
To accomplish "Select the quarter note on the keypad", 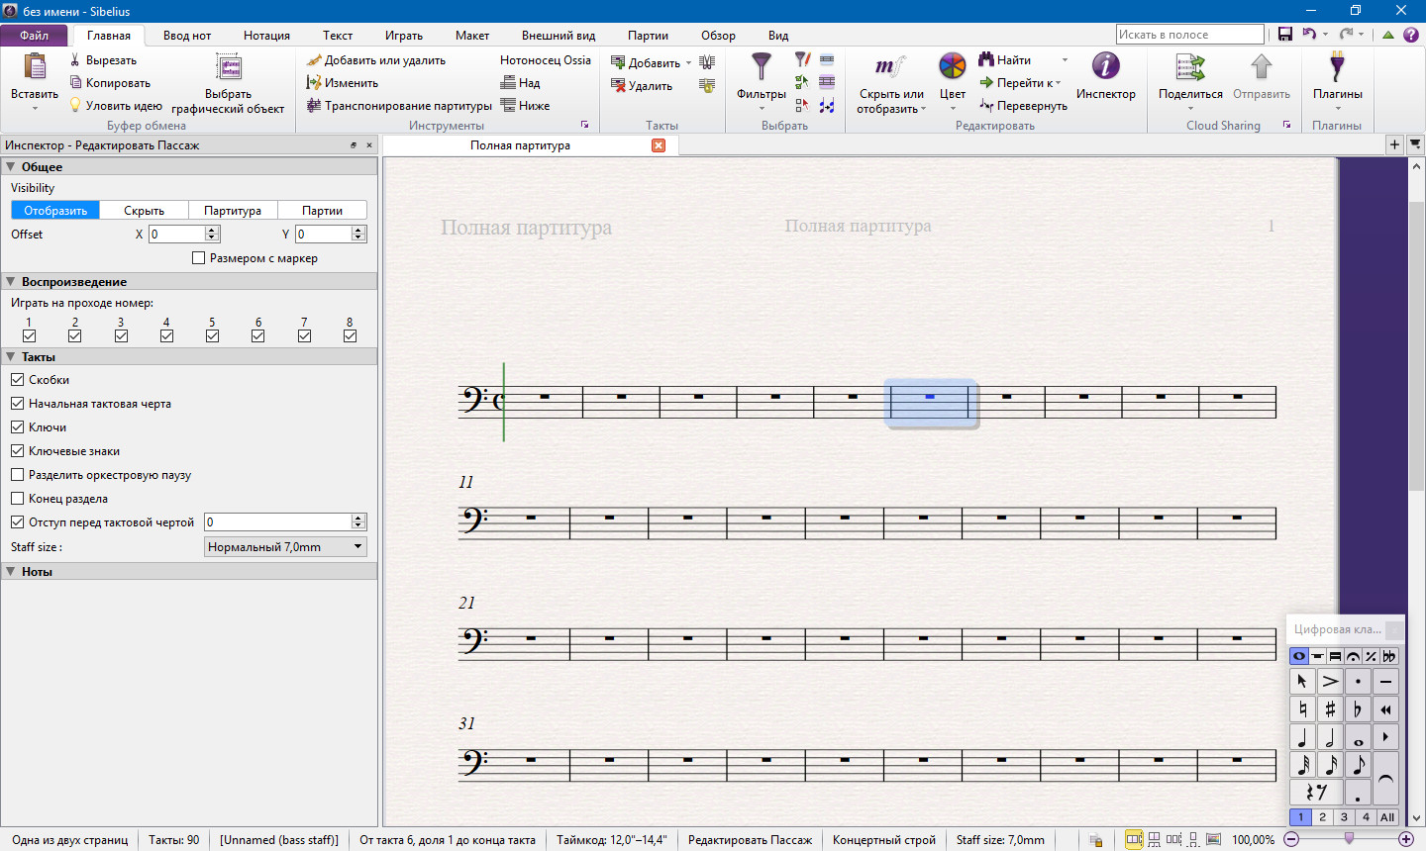I will coord(1302,737).
